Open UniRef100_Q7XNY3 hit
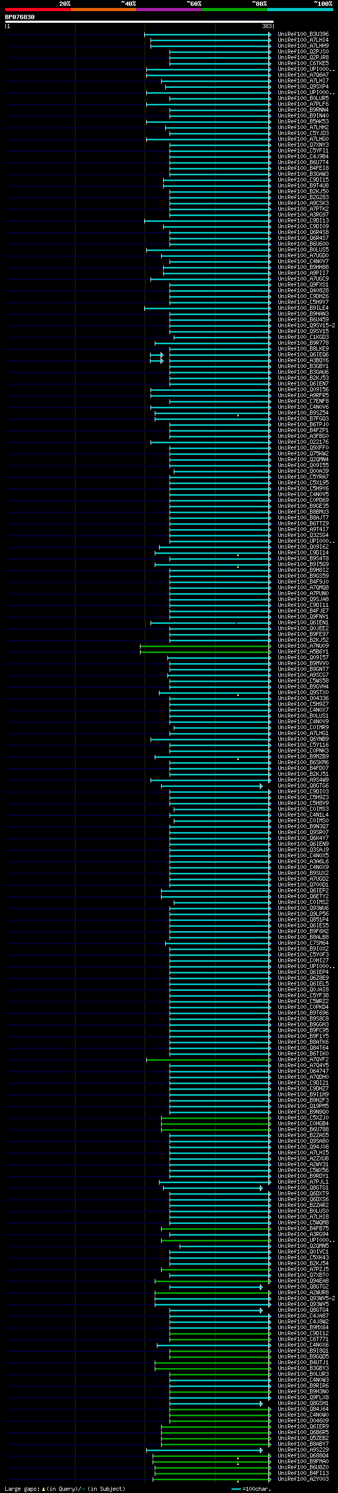Image resolution: width=338 pixels, height=1493 pixels. point(303,145)
